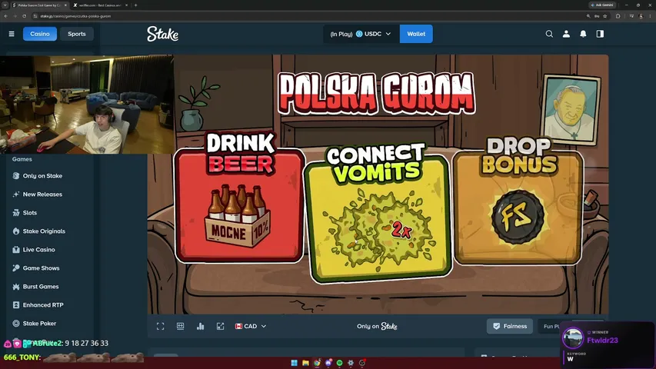Click the Only on Stake sidebar icon
The height and width of the screenshot is (369, 656).
[x=16, y=176]
